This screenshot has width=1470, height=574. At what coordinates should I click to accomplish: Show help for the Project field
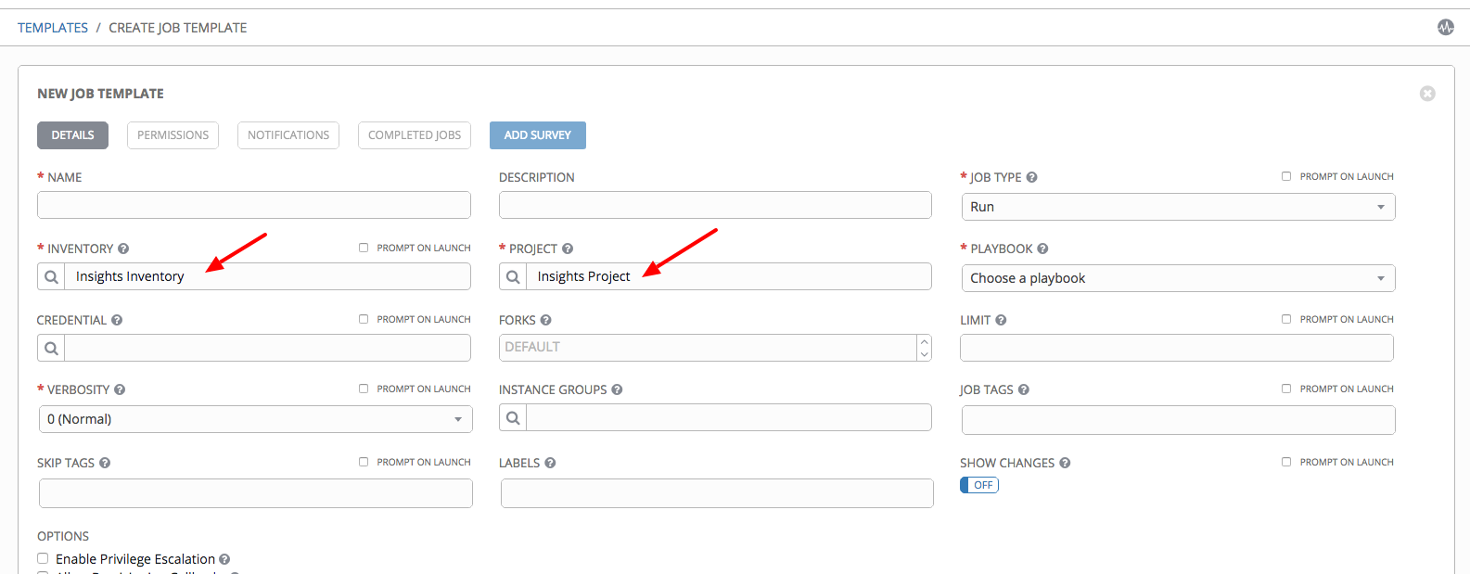(x=568, y=249)
